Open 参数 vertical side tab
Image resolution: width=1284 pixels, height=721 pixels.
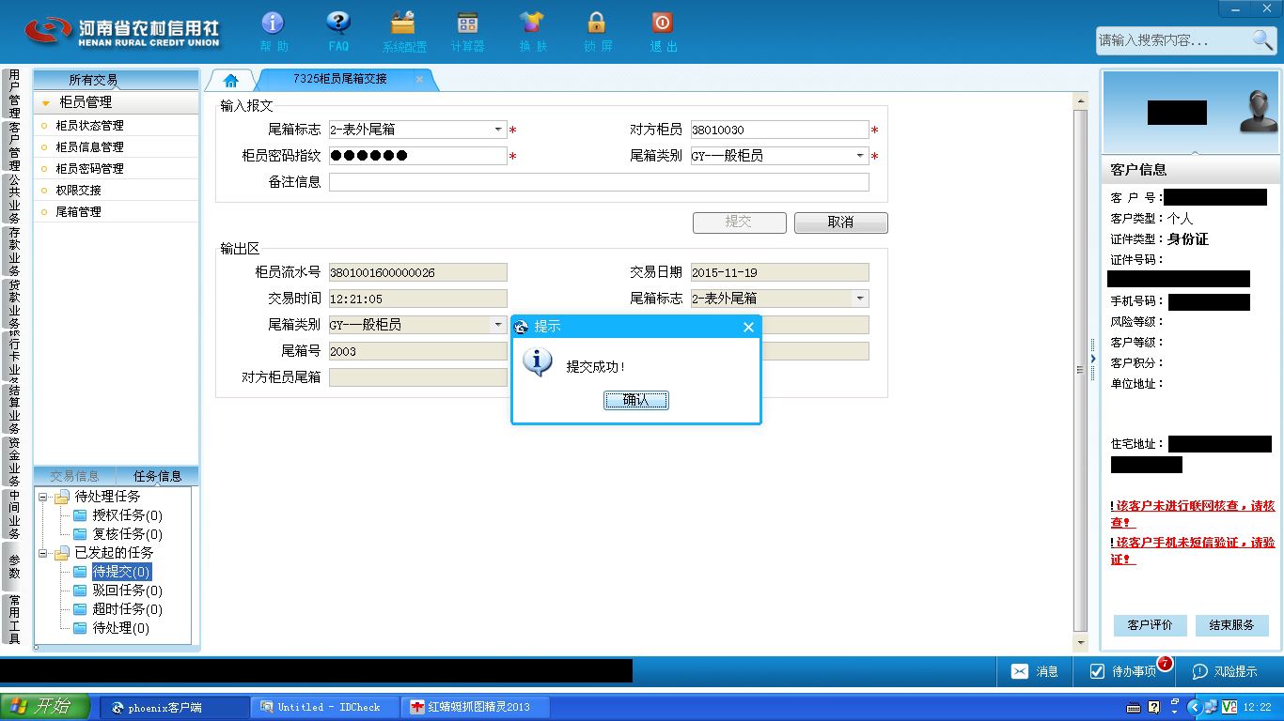tap(14, 566)
